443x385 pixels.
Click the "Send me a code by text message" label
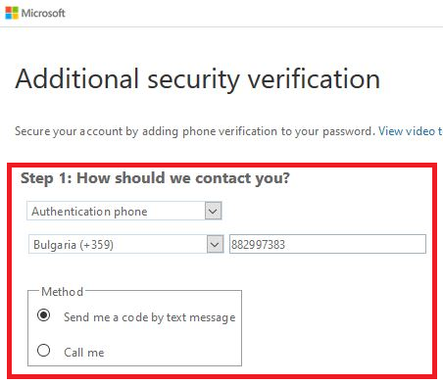point(150,317)
